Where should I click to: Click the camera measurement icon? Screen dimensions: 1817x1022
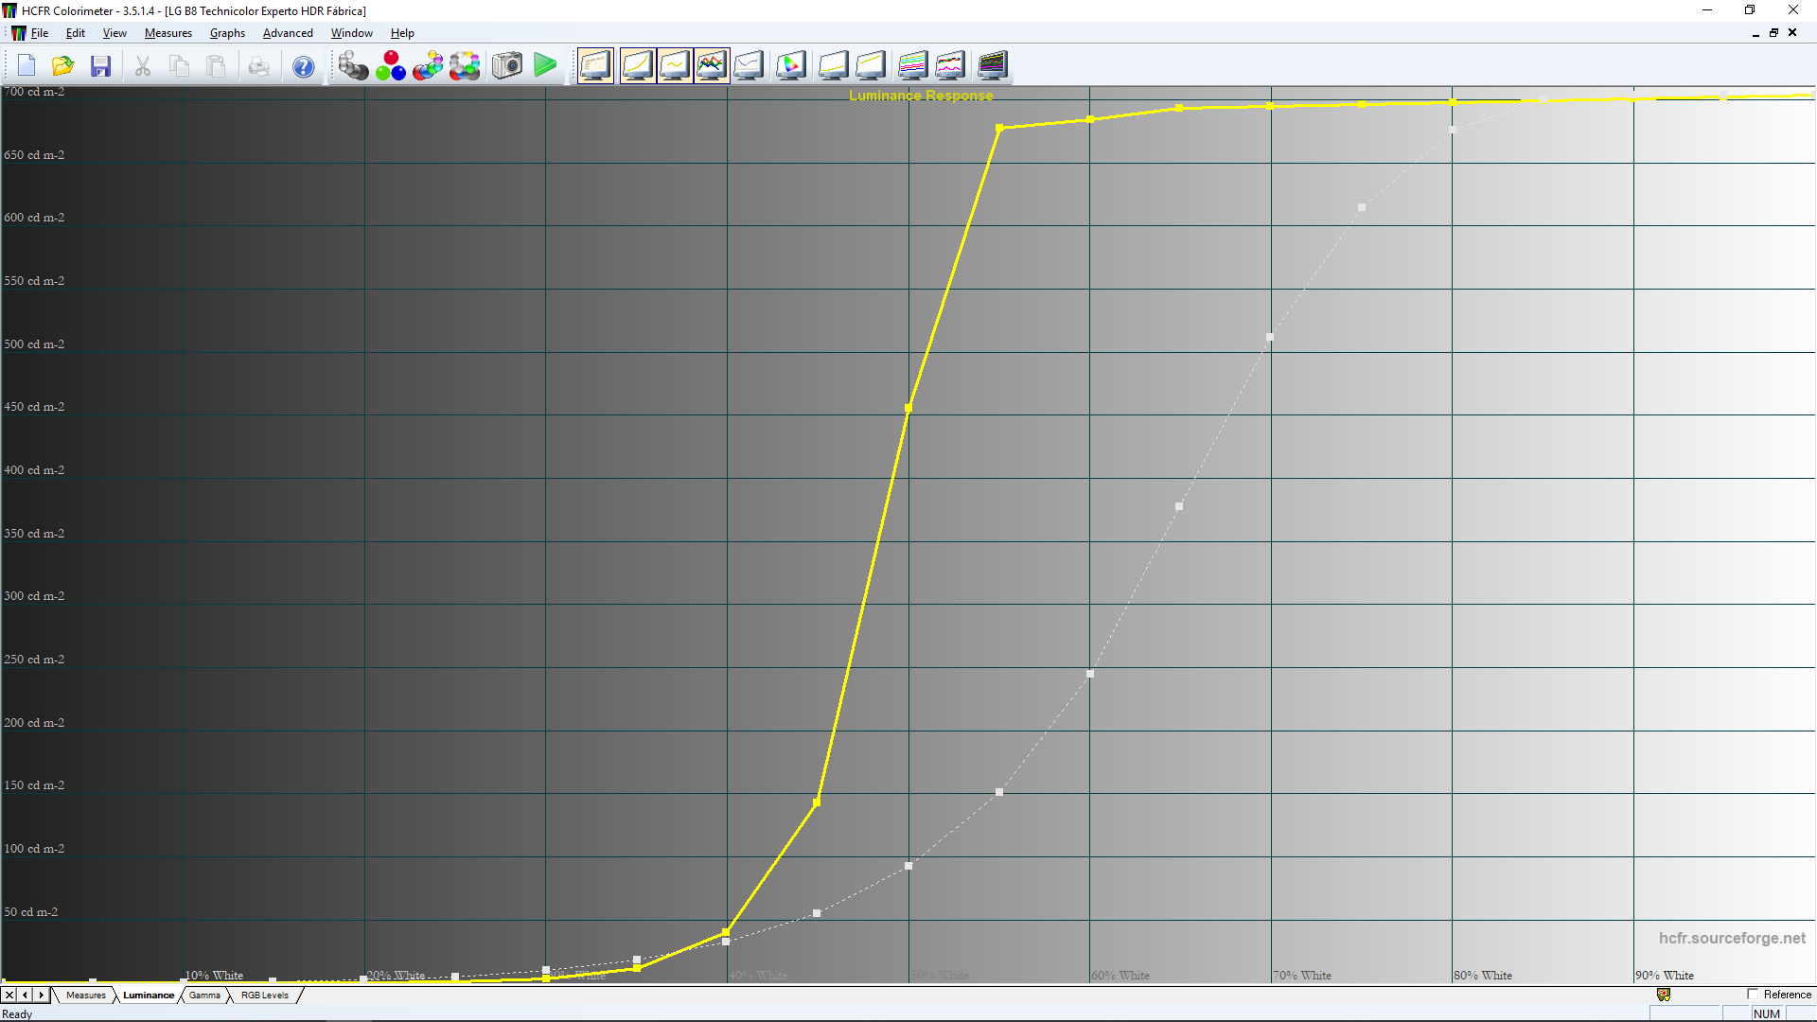coord(507,66)
